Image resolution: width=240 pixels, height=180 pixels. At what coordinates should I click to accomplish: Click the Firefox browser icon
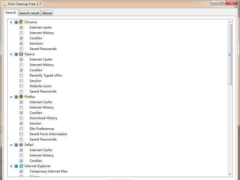pyautogui.click(x=21, y=97)
